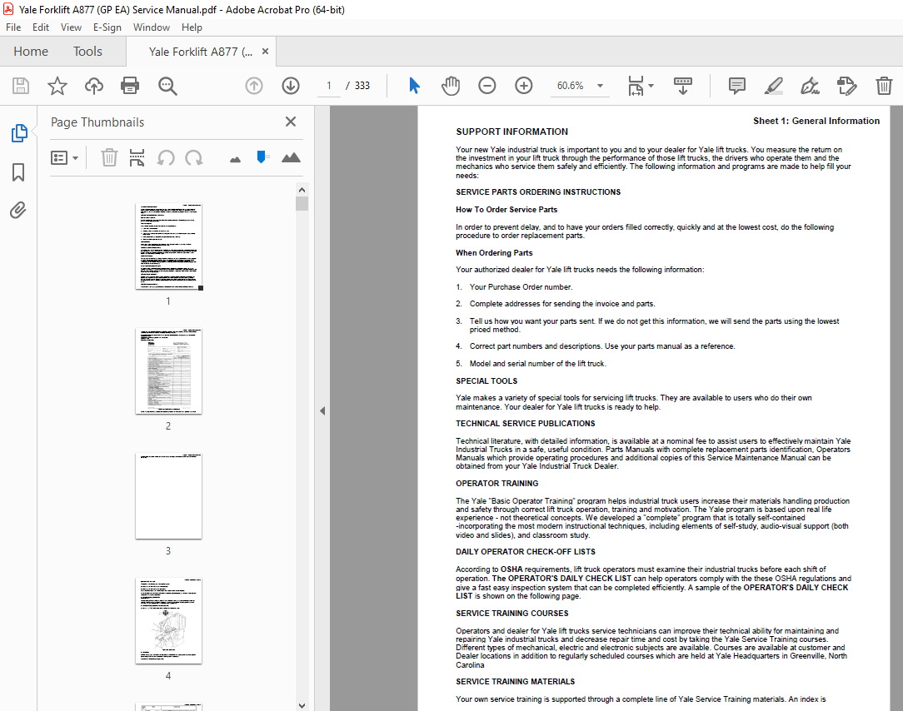
Task: Open the Help menu
Action: (x=192, y=27)
